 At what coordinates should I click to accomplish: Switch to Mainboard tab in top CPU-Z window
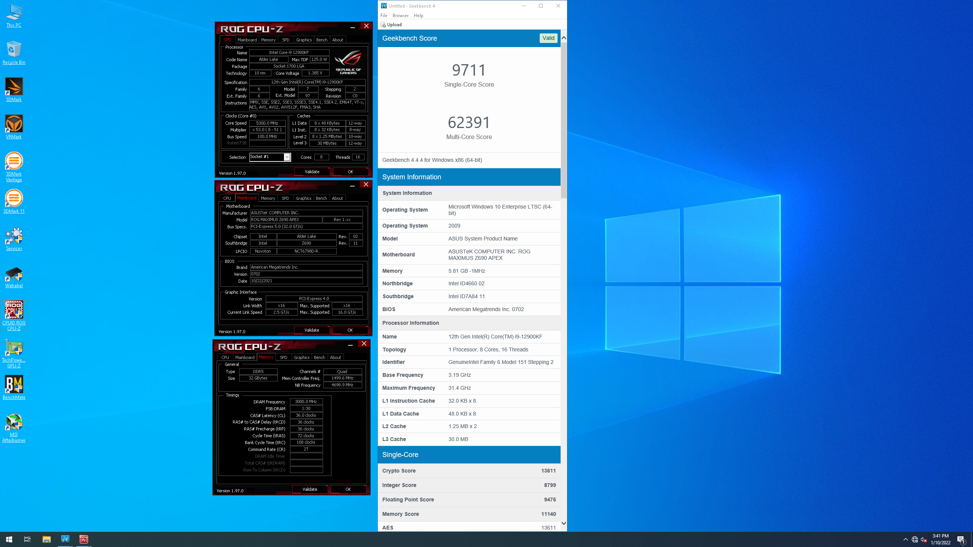pyautogui.click(x=247, y=40)
